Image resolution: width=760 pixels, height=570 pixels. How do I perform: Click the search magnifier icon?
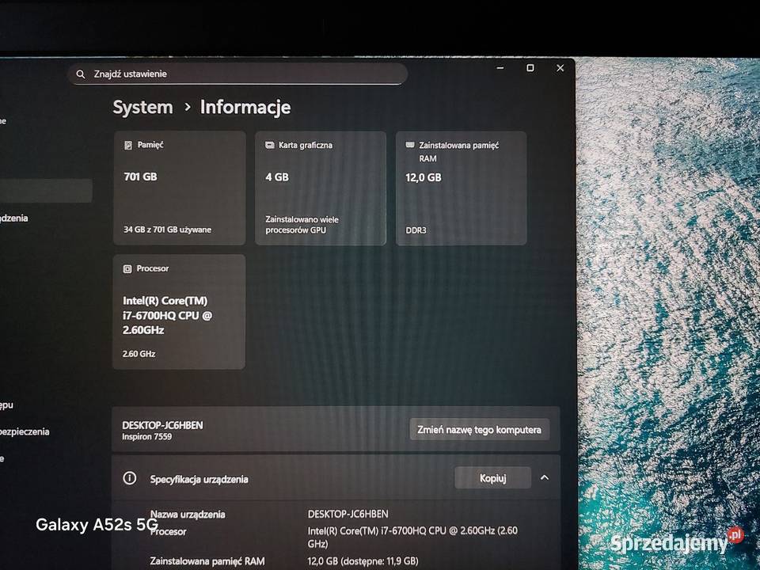(x=81, y=74)
